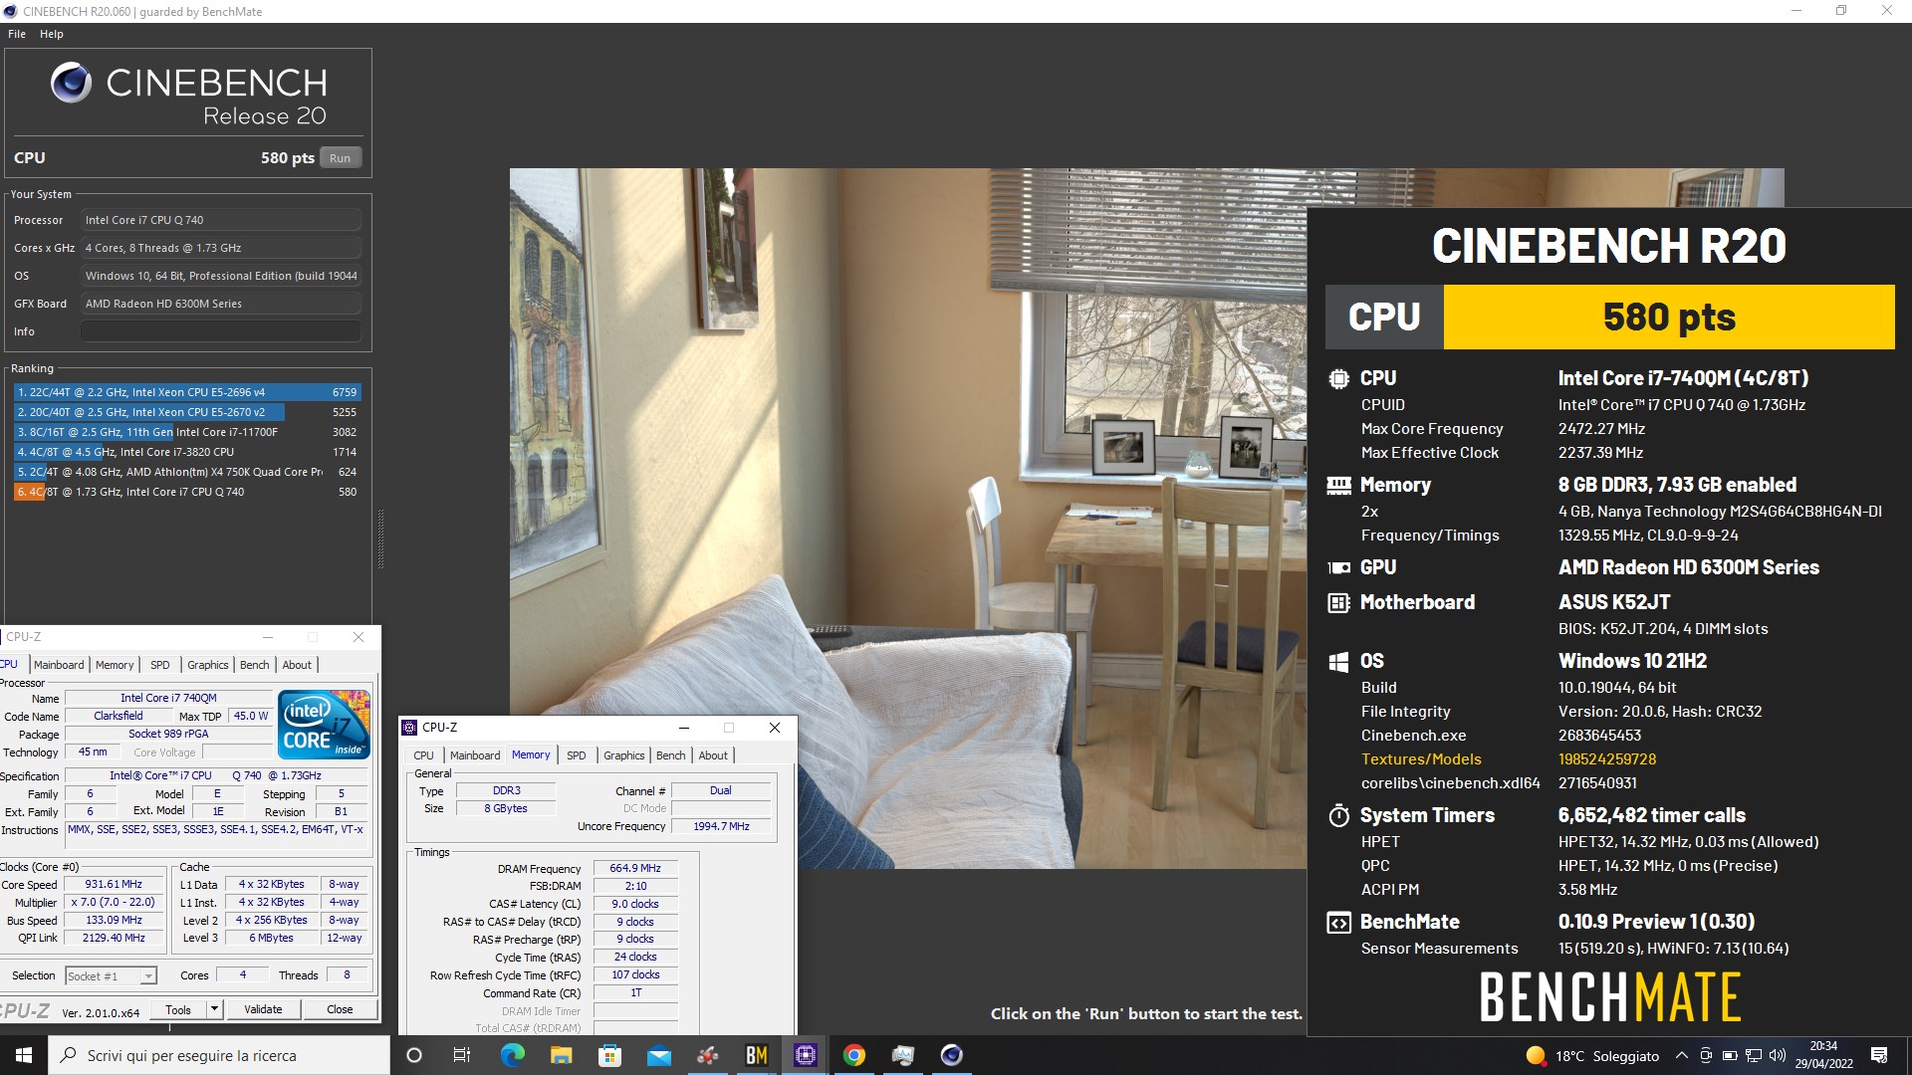The width and height of the screenshot is (1912, 1075).
Task: Click the volume speaker tray icon
Action: (x=1778, y=1055)
